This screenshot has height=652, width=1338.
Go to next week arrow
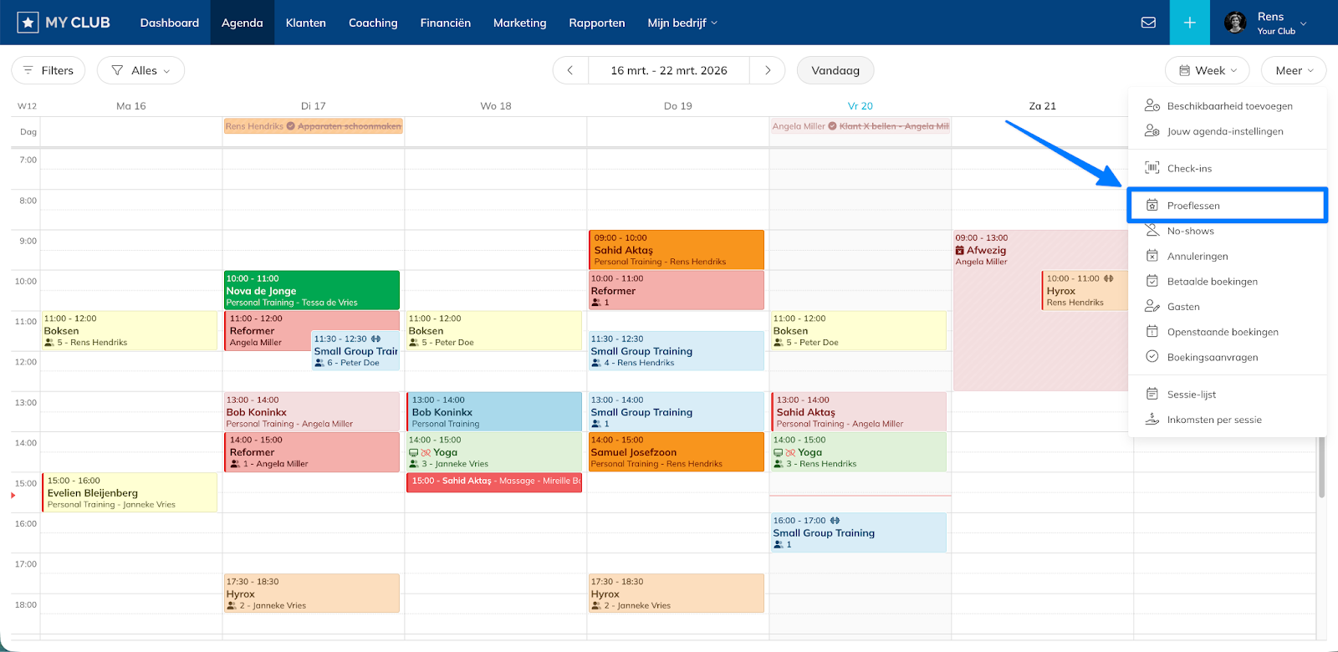coord(767,71)
